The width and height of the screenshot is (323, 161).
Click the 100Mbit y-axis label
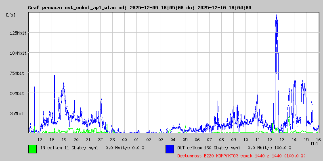tap(18, 53)
